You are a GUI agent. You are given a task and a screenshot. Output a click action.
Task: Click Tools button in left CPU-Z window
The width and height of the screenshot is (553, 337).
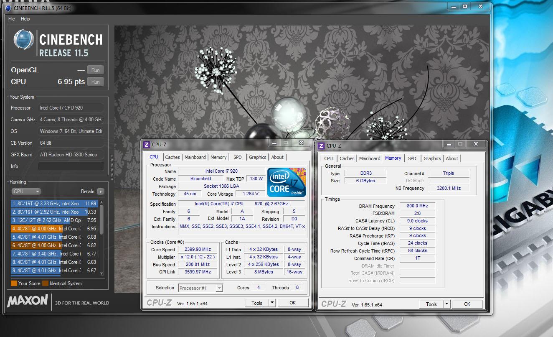257,303
